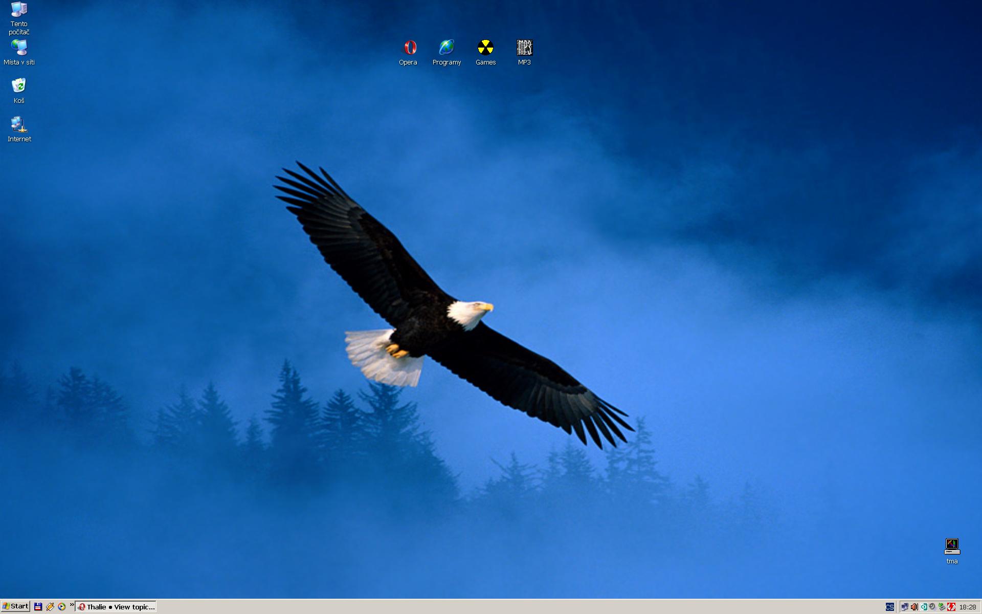This screenshot has width=982, height=614.
Task: Click the network computers tray icon
Action: click(x=905, y=607)
